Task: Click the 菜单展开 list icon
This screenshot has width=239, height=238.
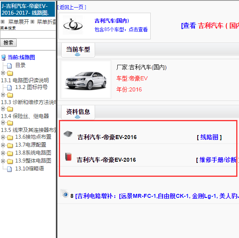Action: 3,22
